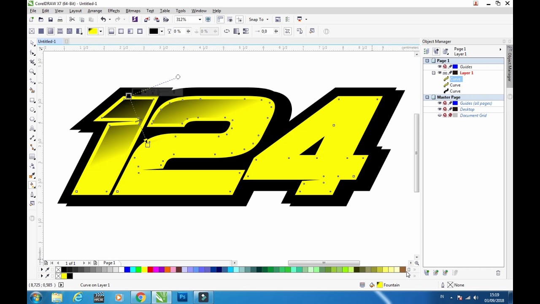Select the Rectangle tool in toolbox
This screenshot has width=540, height=304.
32,100
